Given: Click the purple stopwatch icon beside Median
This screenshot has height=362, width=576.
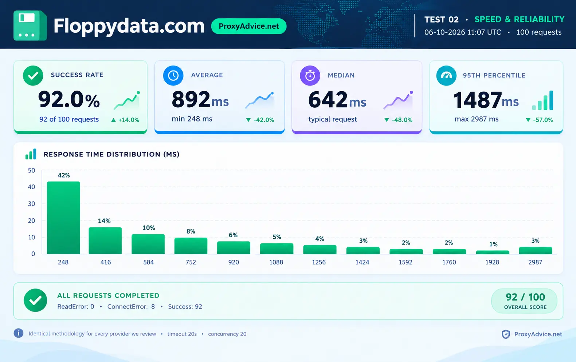Looking at the screenshot, I should tap(310, 76).
